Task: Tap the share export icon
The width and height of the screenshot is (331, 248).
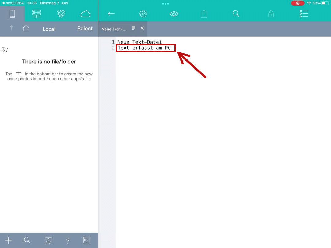Action: 204,14
